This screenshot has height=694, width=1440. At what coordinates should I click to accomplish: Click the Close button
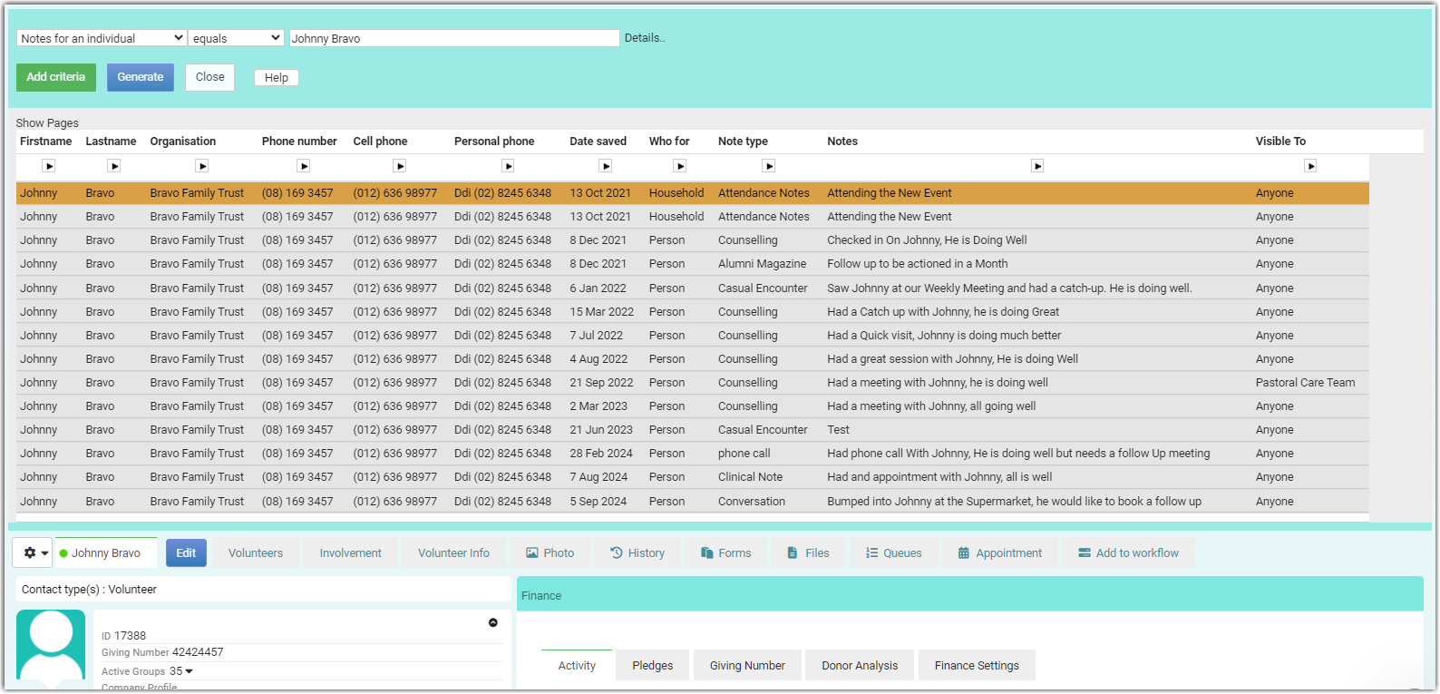pos(210,77)
